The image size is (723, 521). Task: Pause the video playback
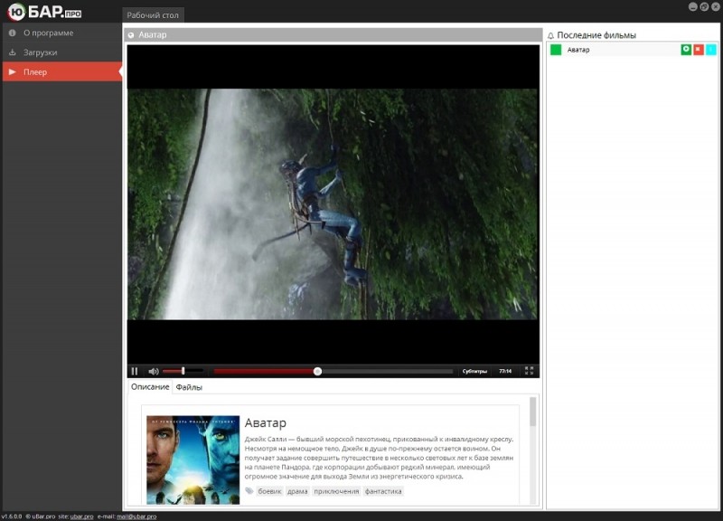135,371
